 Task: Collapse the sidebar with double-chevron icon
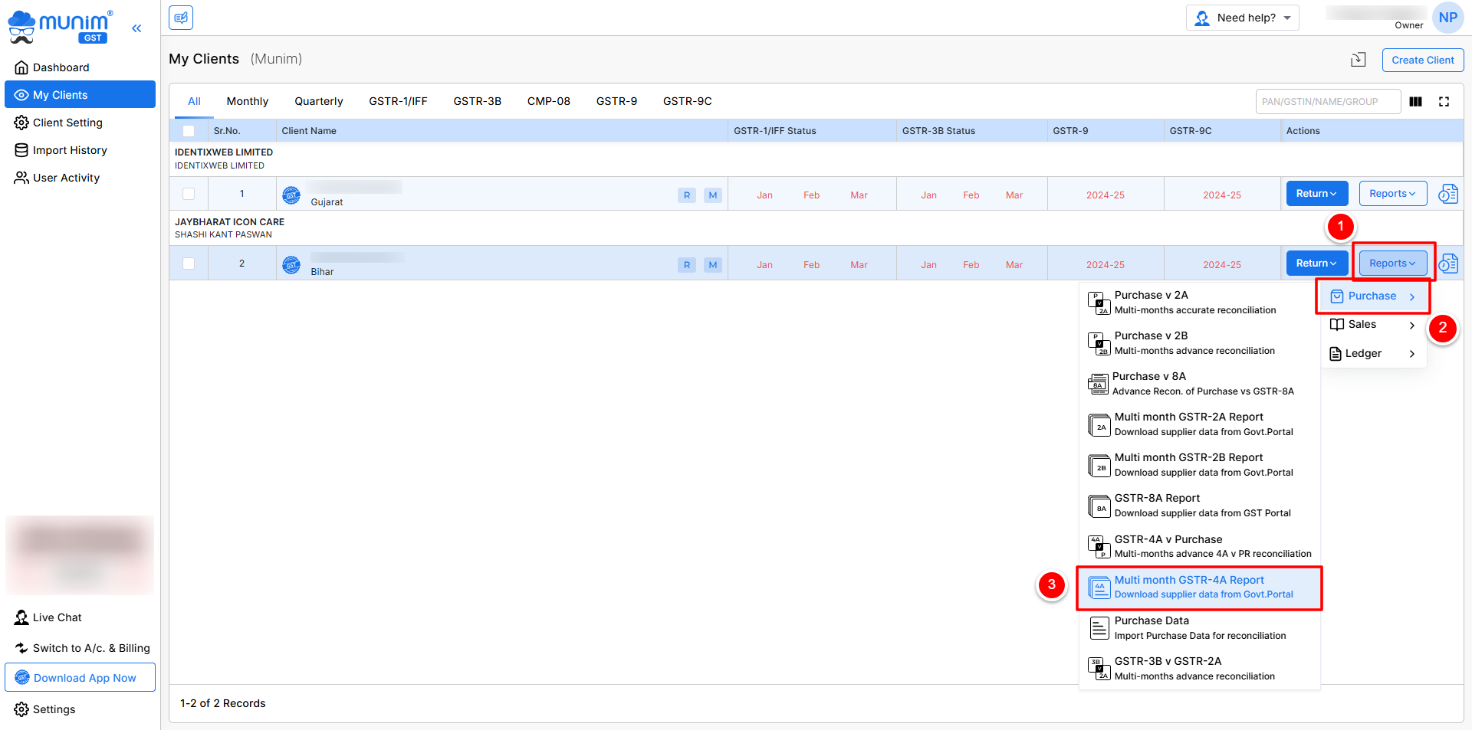click(136, 28)
